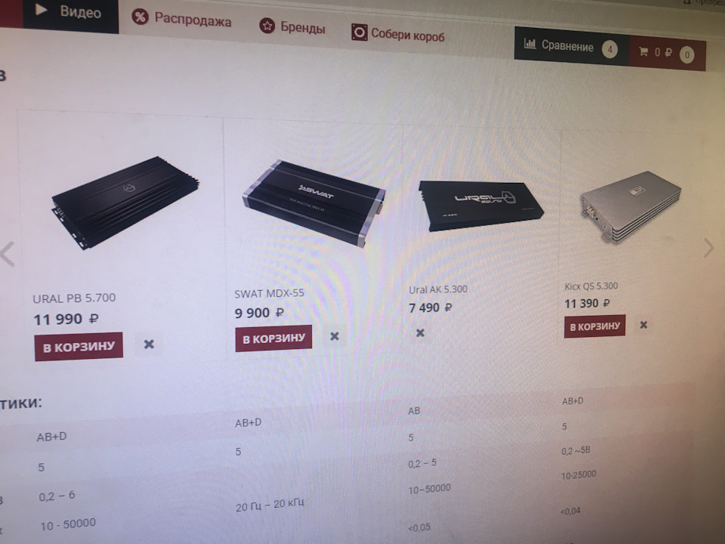Open the Бренды brands page

point(303,28)
